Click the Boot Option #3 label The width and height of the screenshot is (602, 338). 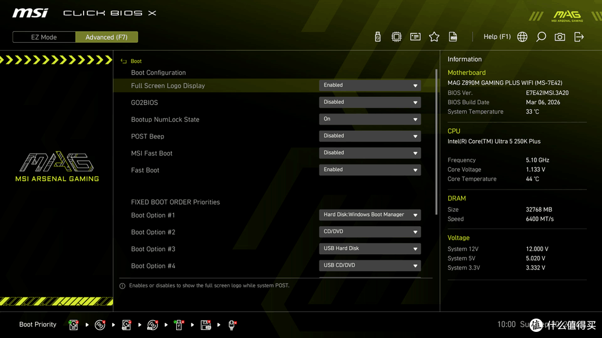click(153, 249)
